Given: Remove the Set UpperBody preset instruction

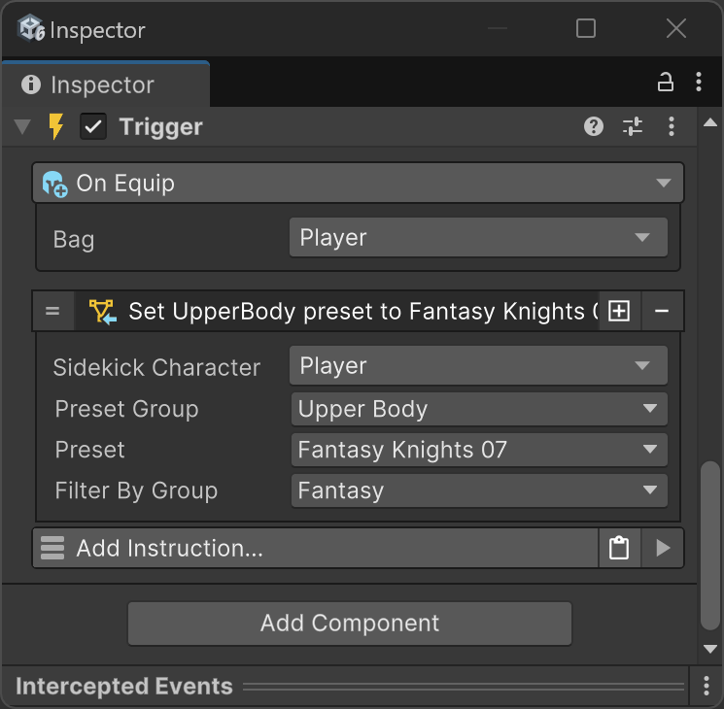Looking at the screenshot, I should (x=662, y=311).
